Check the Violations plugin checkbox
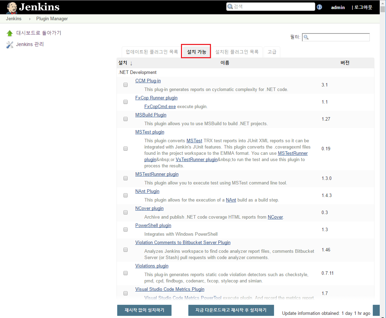The image size is (386, 318). click(126, 273)
